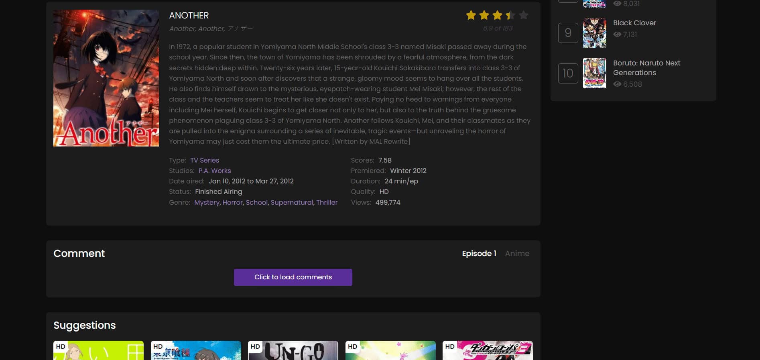Browse the Mystery genre
Image resolution: width=760 pixels, height=360 pixels.
207,202
